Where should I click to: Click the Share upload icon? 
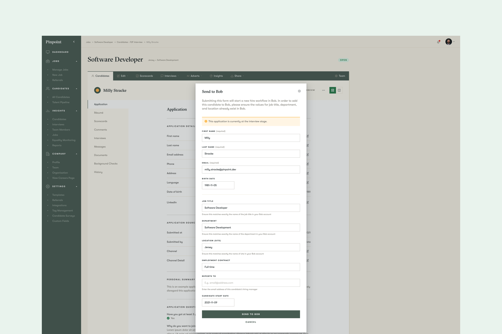pos(232,76)
